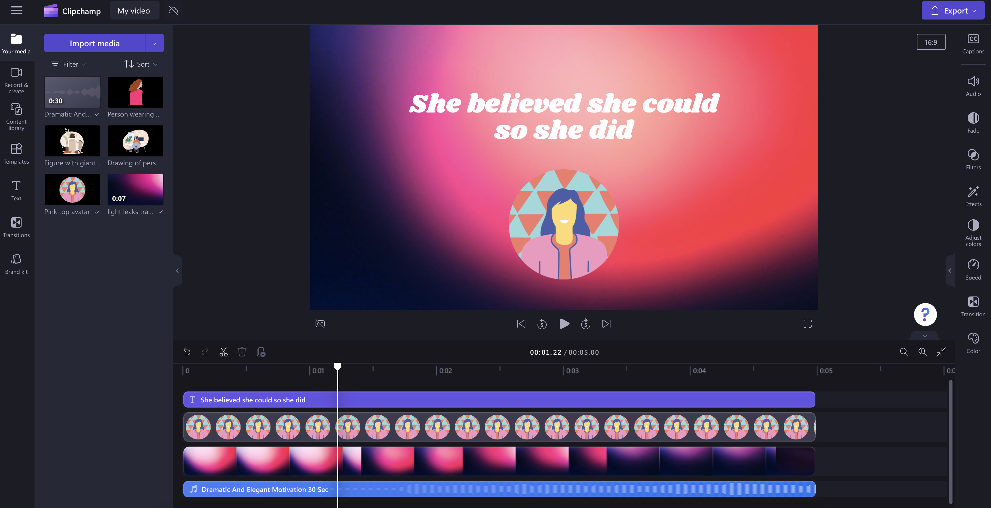Open My Video menu tab

(134, 10)
